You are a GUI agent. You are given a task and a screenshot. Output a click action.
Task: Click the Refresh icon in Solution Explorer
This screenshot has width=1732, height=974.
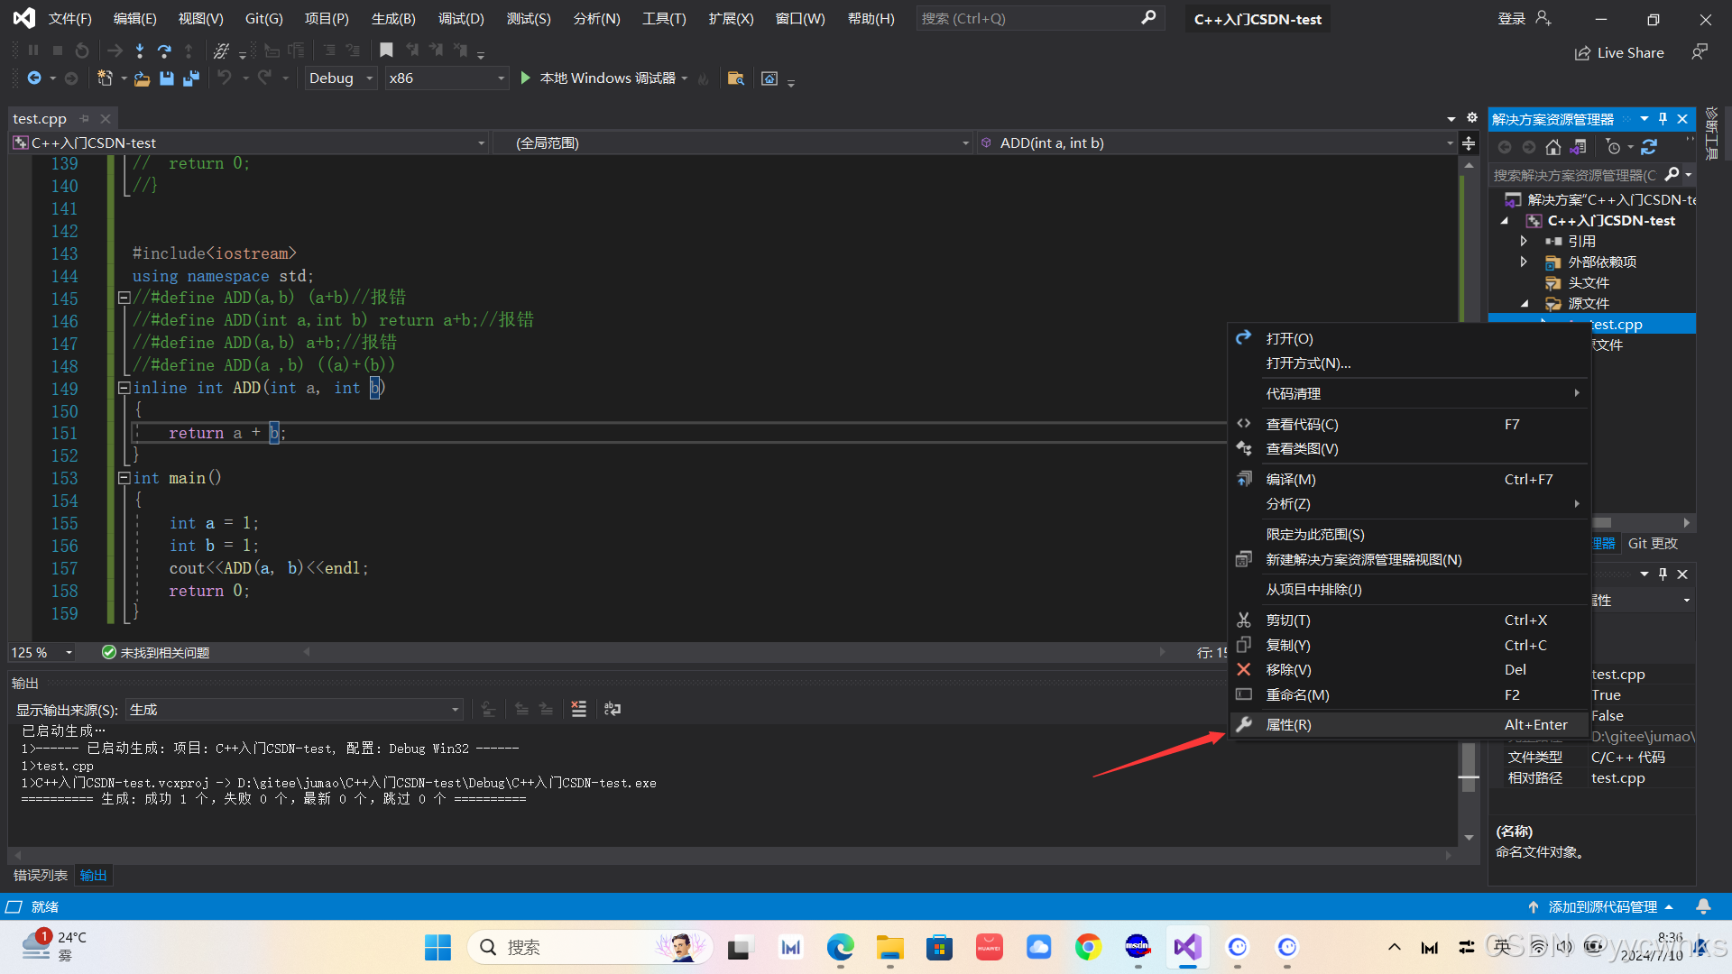(1650, 147)
